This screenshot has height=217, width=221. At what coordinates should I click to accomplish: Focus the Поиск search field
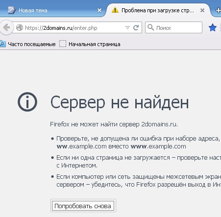coord(173,27)
